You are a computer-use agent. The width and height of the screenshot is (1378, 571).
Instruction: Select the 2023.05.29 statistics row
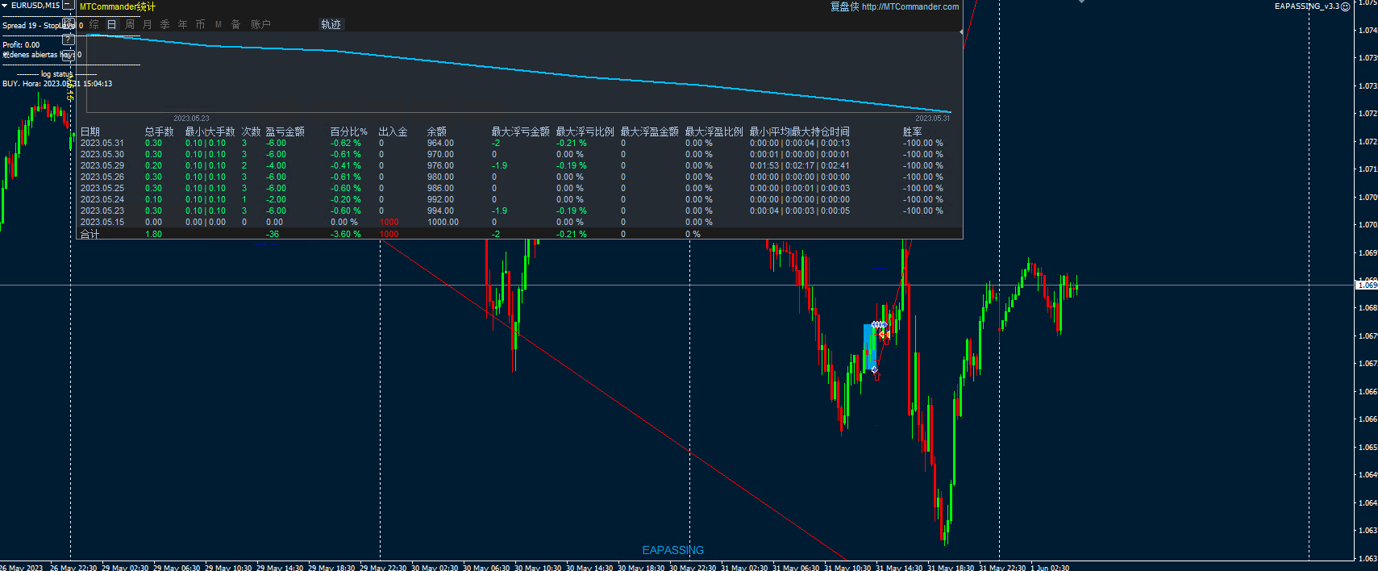[102, 165]
